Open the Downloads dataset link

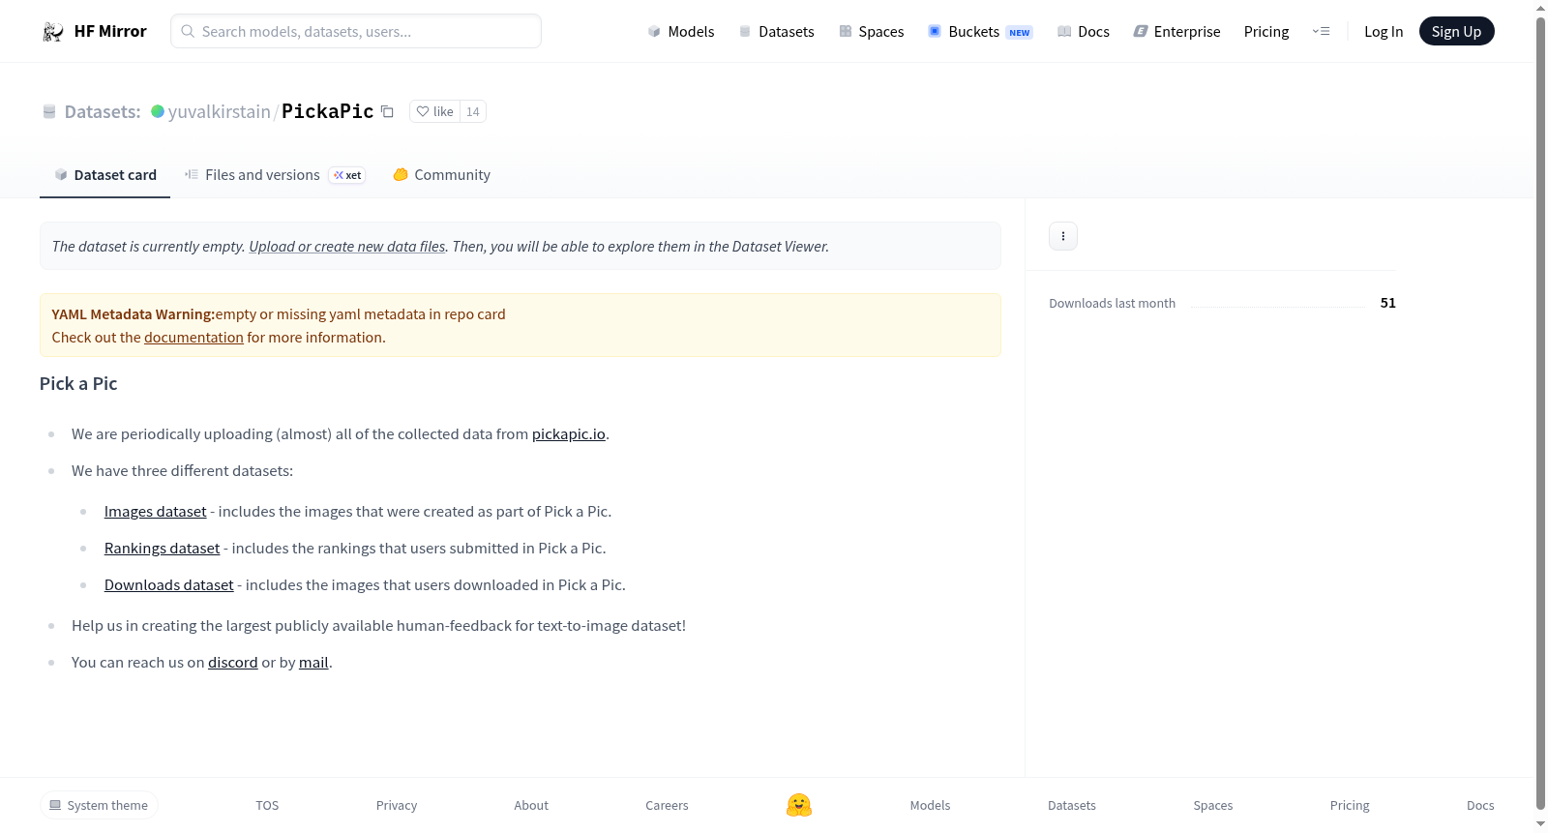169,585
